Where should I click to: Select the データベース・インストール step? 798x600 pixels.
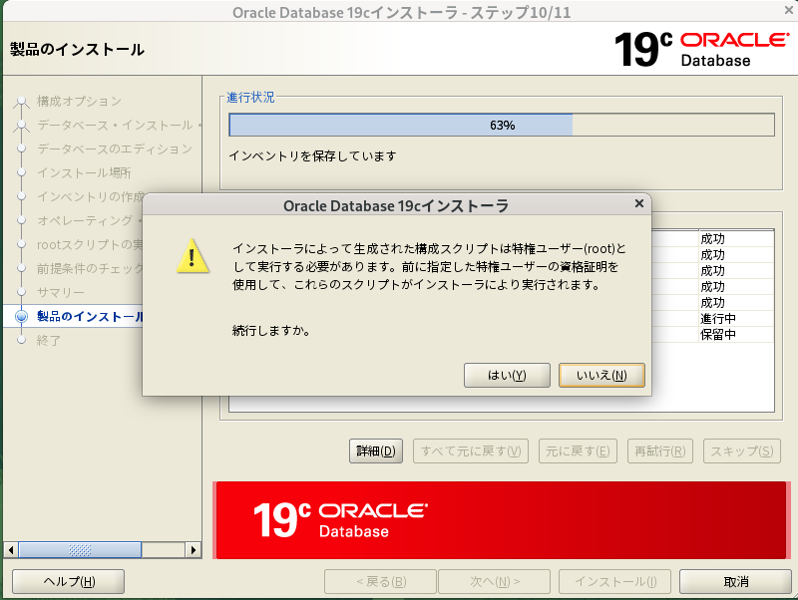(x=119, y=126)
